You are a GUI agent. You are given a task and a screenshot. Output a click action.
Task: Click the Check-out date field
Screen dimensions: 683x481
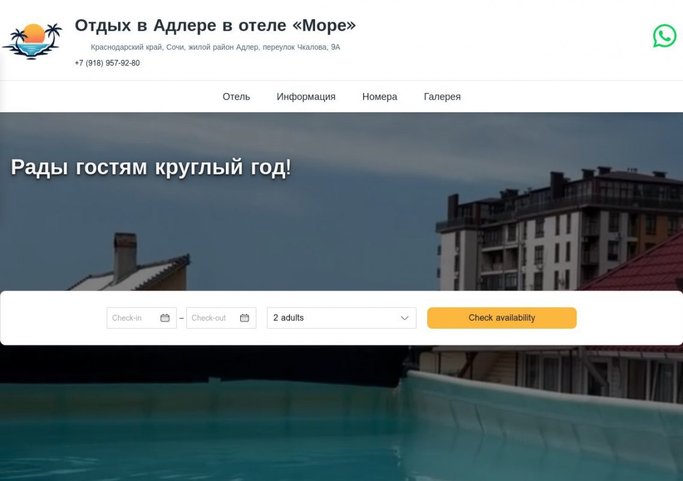(x=221, y=318)
